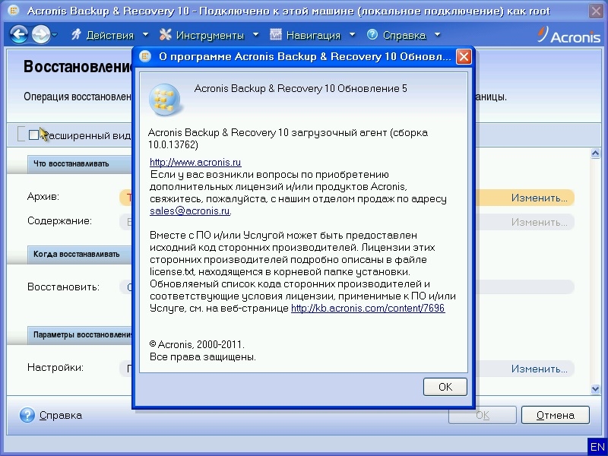Screen dimensions: 608x456
Task: Open the www.acronis.ru link
Action: (195, 162)
